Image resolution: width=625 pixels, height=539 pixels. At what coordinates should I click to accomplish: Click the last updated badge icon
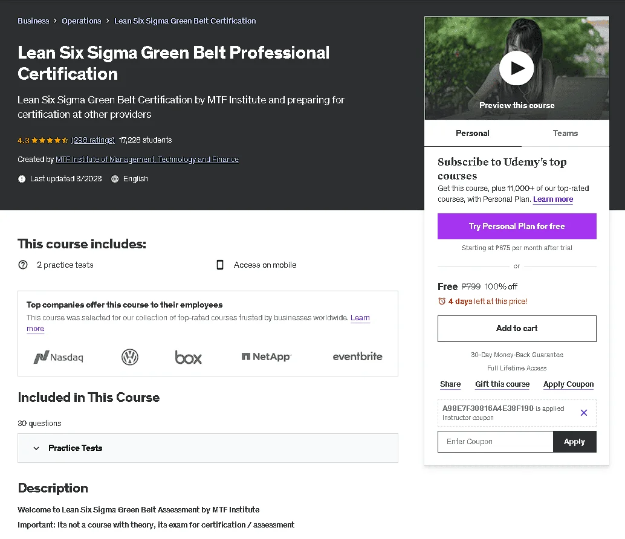(x=22, y=179)
